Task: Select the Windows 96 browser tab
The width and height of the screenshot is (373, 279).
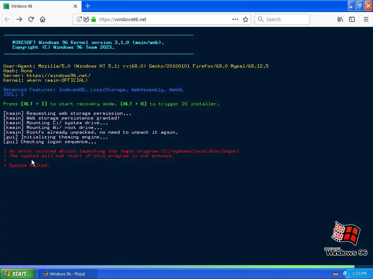Action: coord(41,6)
